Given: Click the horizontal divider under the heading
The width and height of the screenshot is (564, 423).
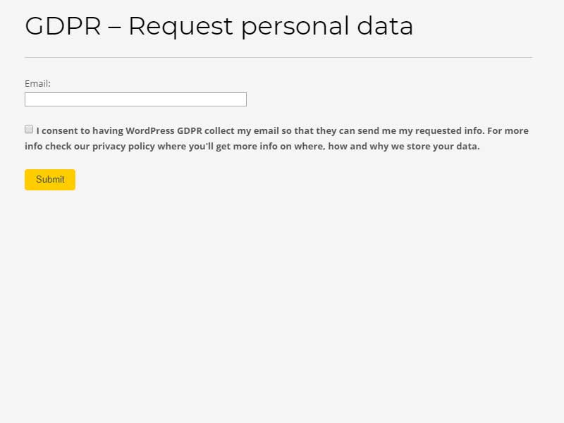Looking at the screenshot, I should [x=278, y=57].
